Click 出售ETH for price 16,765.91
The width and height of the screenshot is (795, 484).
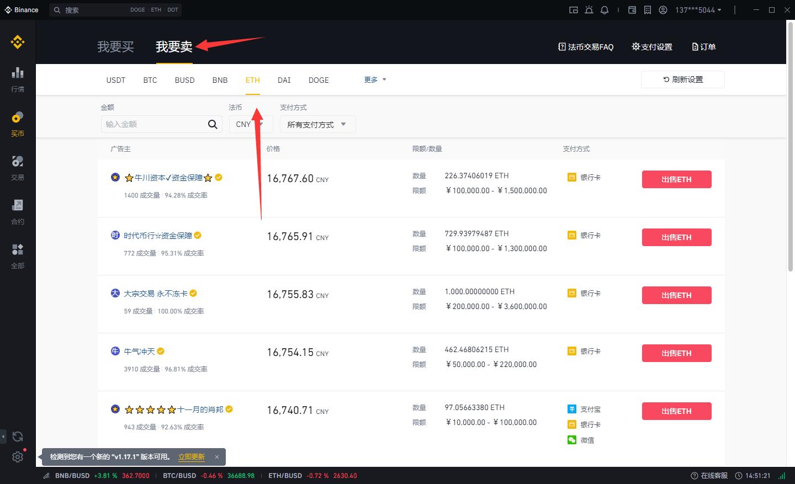tap(676, 237)
